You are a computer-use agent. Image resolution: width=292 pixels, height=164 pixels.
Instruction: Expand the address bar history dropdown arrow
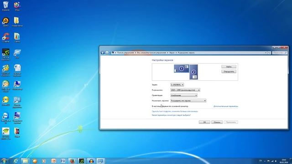click(266, 53)
